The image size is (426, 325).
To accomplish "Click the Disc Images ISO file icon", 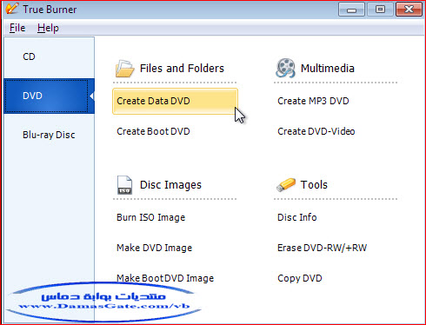I will click(x=124, y=185).
